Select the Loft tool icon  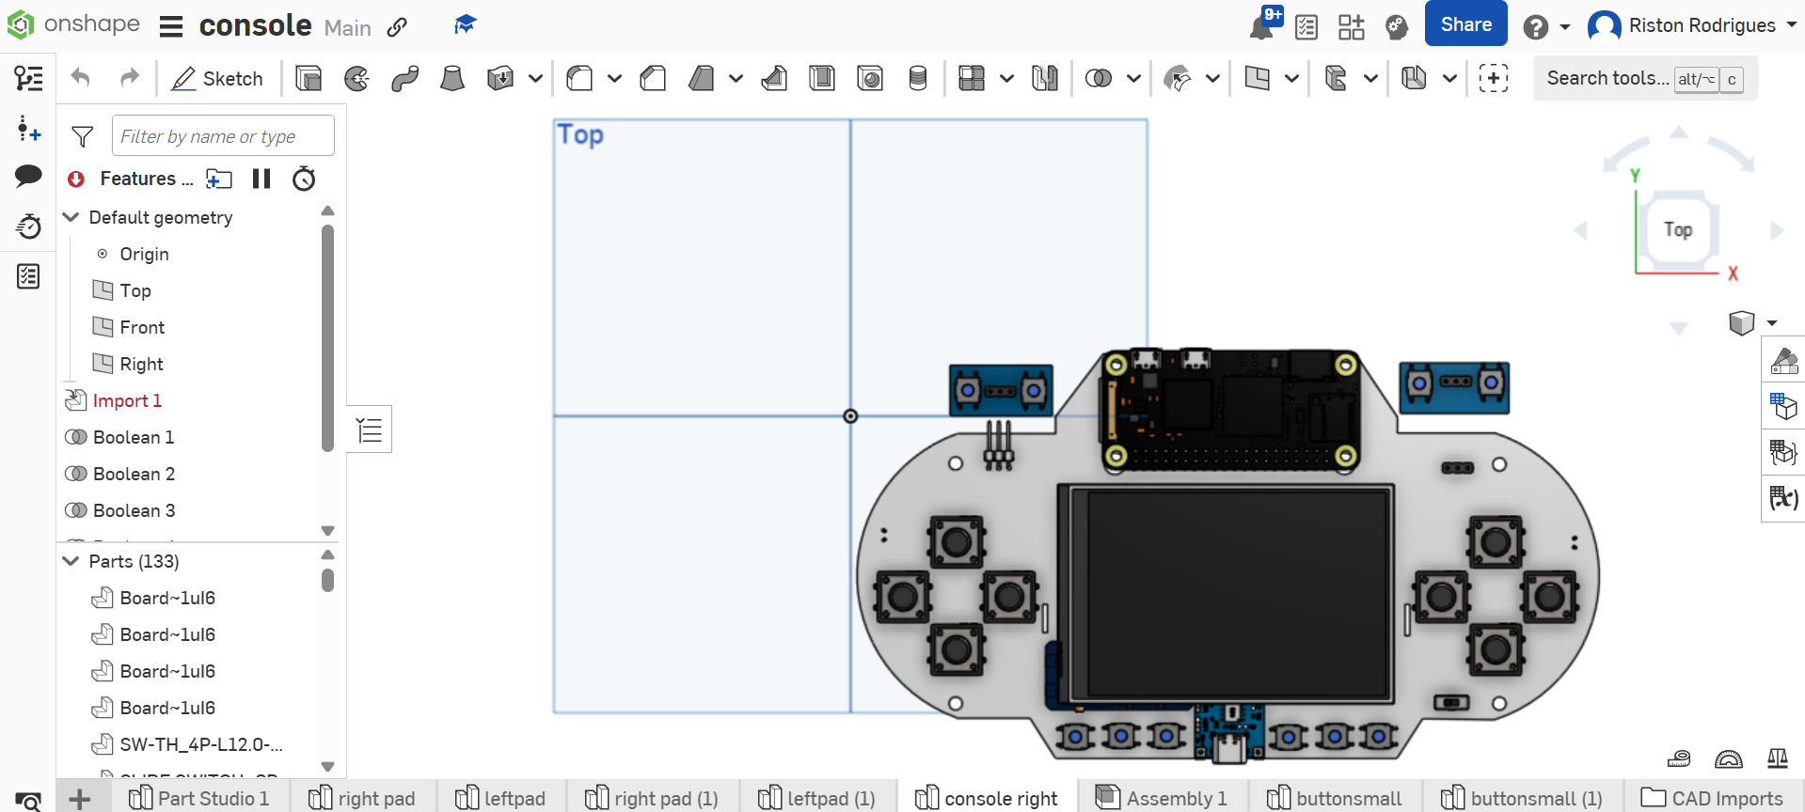click(452, 79)
